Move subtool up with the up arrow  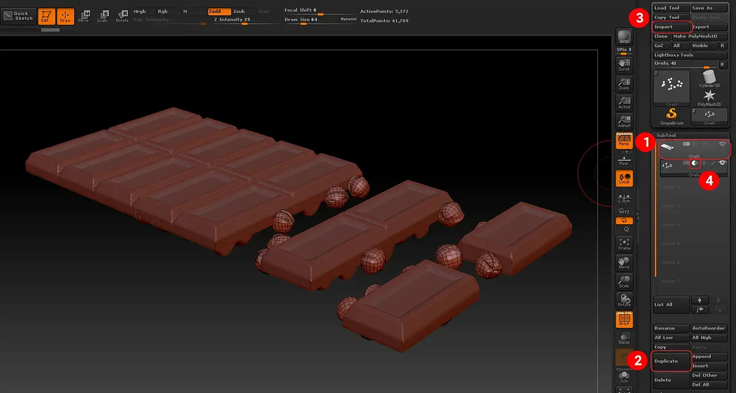(x=699, y=300)
